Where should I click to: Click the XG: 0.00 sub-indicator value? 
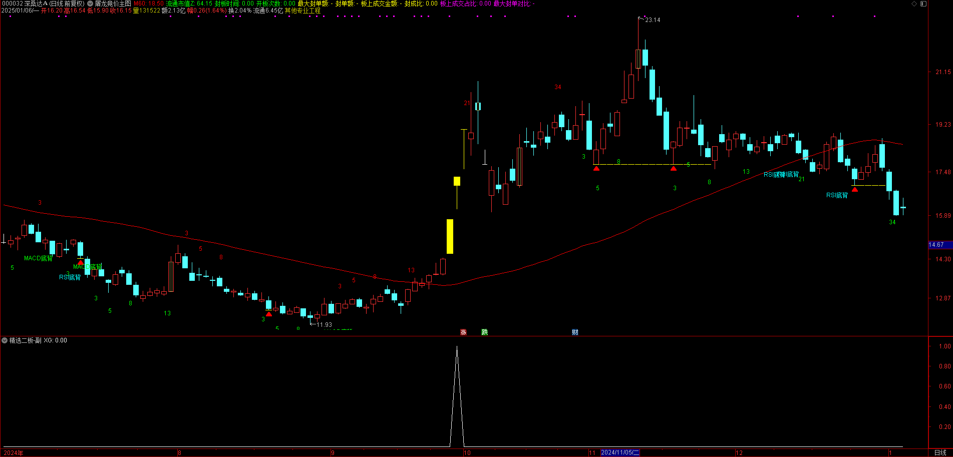(x=55, y=340)
